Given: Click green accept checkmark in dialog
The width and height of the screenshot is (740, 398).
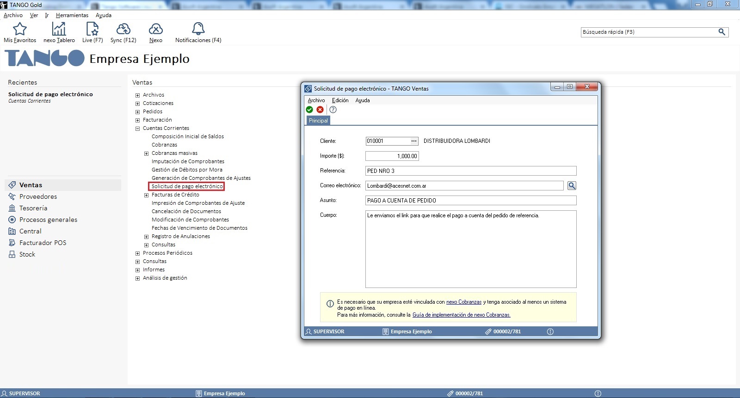Looking at the screenshot, I should coord(309,110).
